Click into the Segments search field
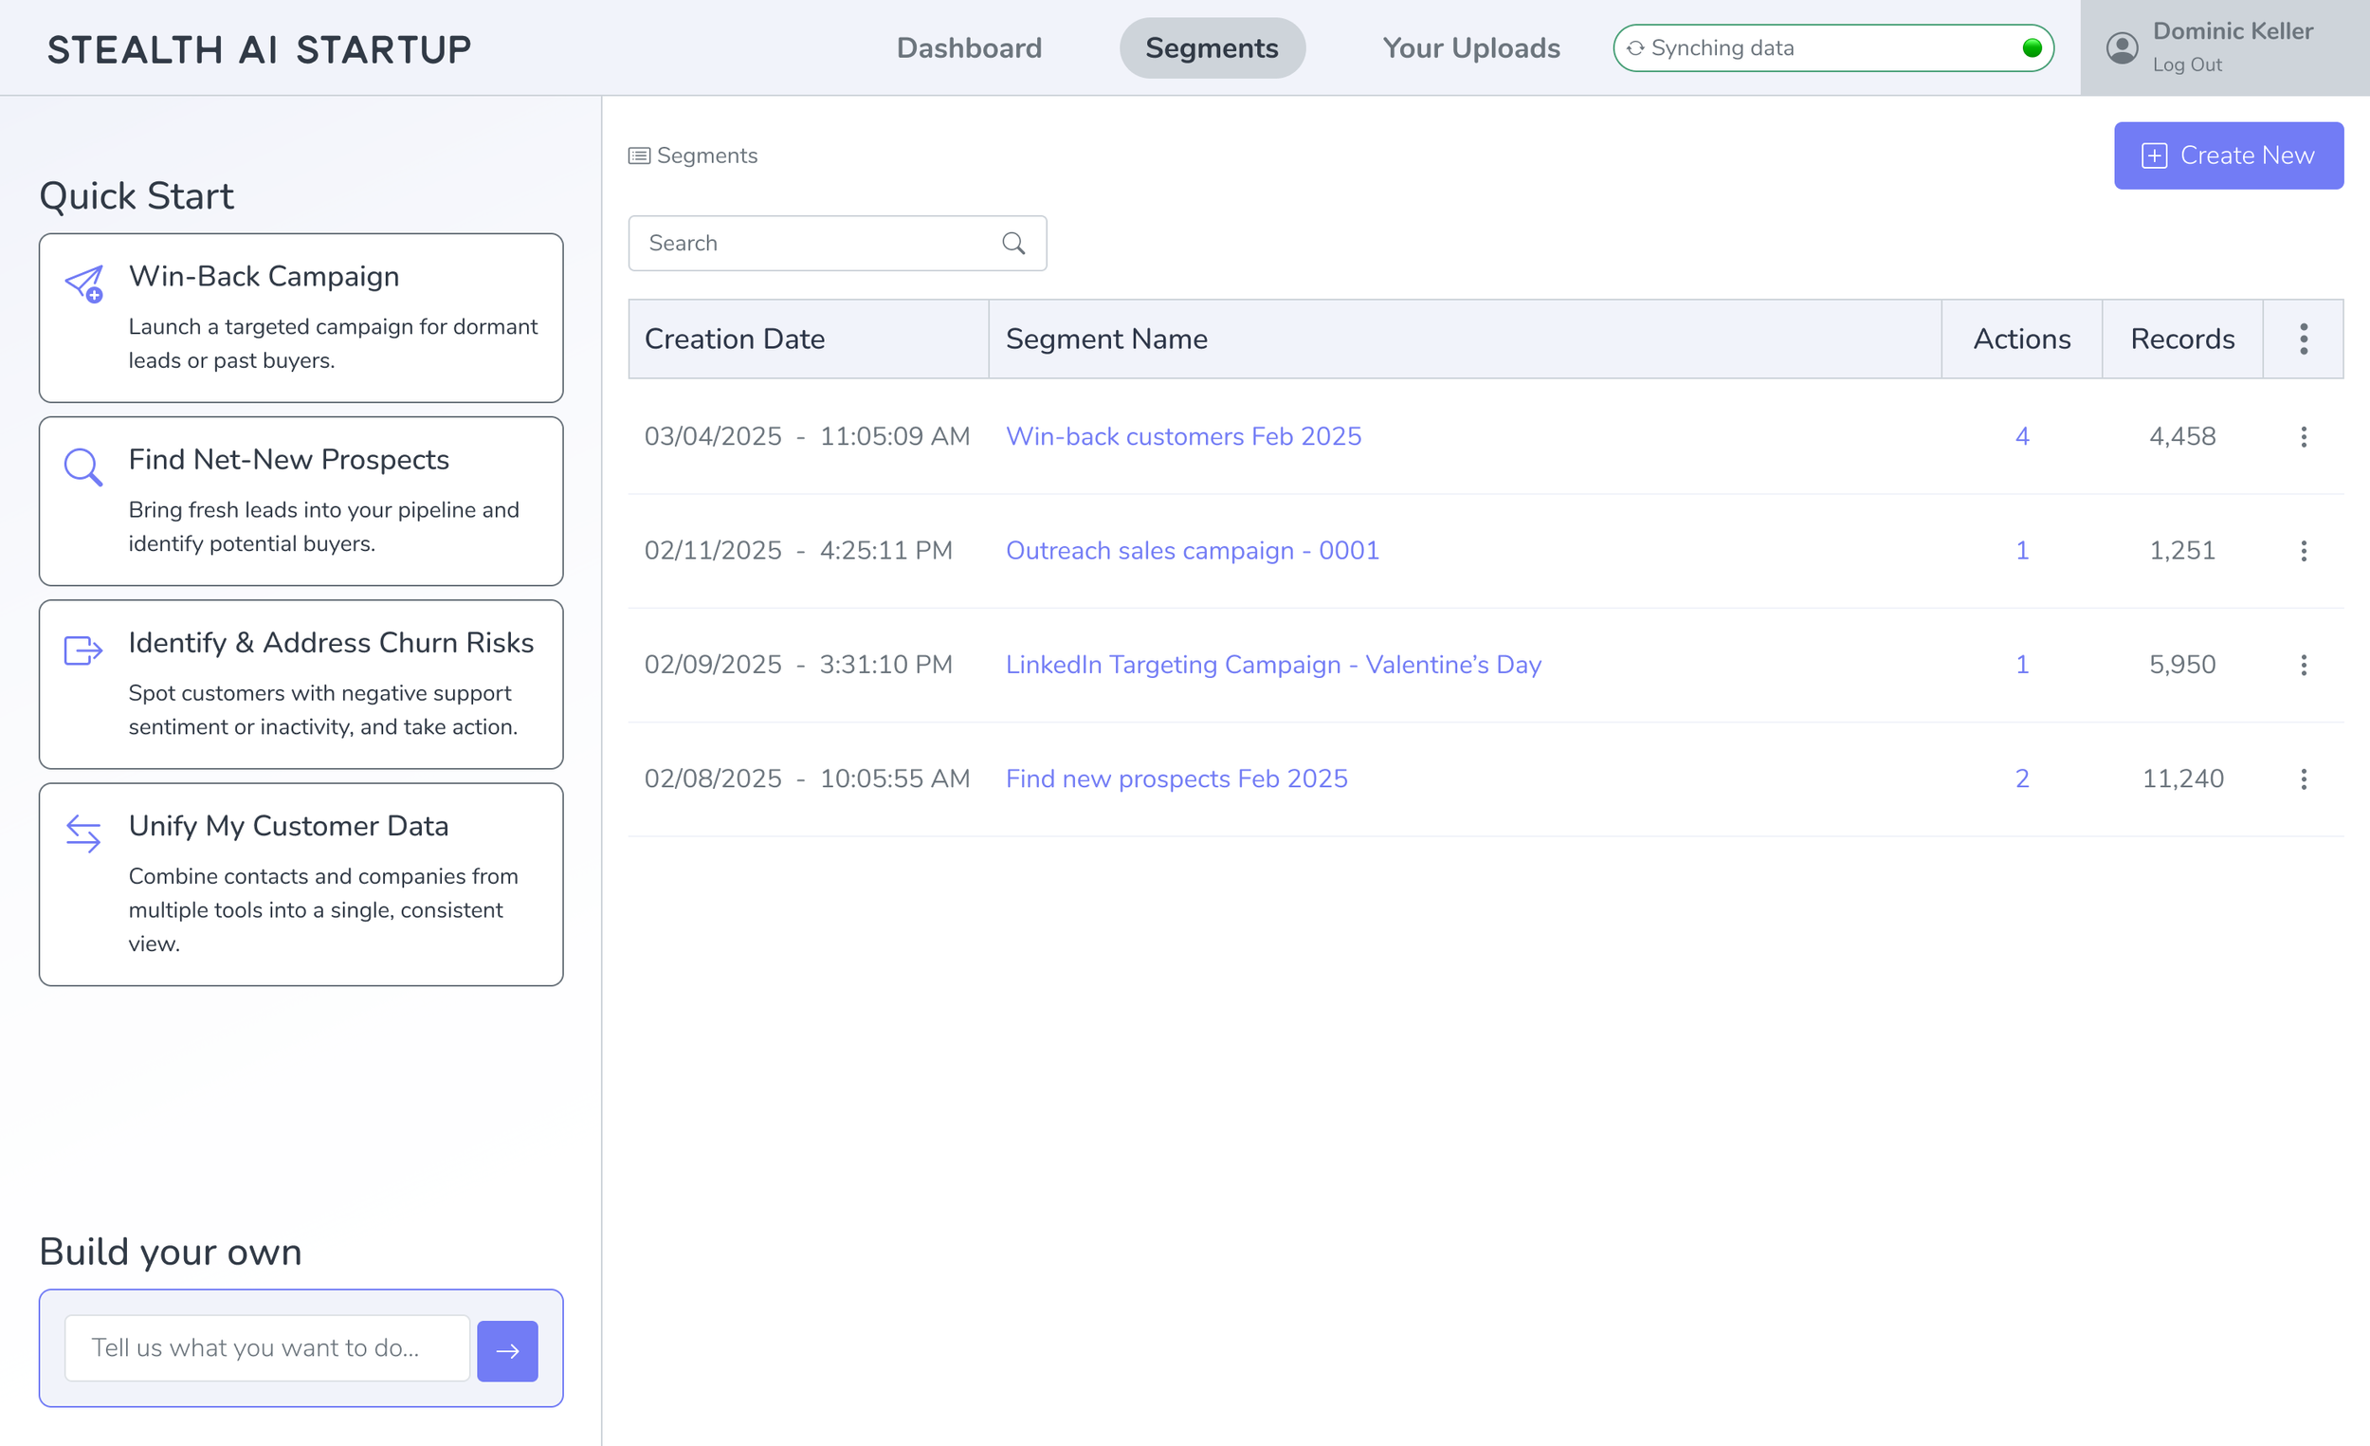The width and height of the screenshot is (2370, 1446). [x=817, y=244]
